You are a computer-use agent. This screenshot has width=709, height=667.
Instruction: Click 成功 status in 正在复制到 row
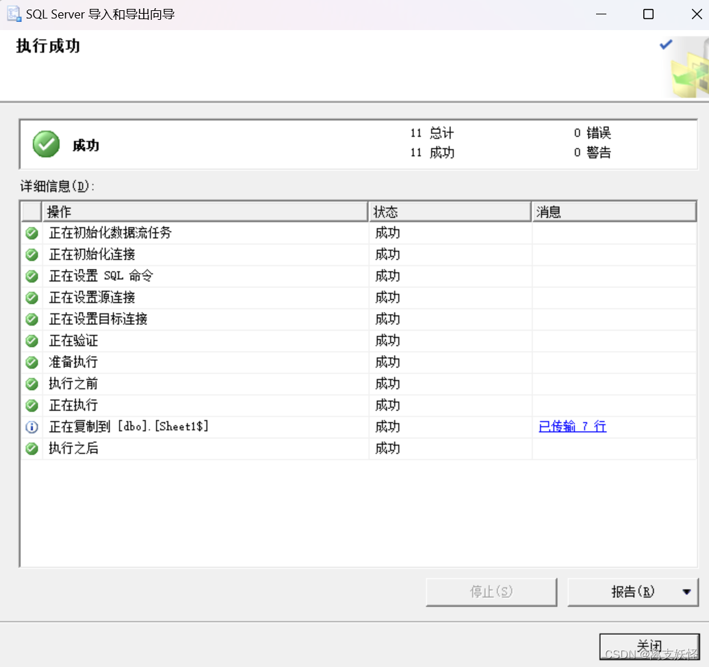pos(387,427)
